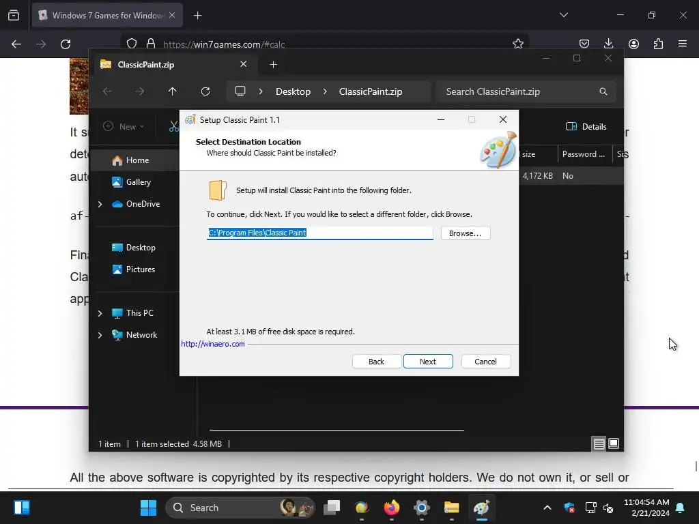
Task: Click the install folder path field
Action: (x=319, y=233)
